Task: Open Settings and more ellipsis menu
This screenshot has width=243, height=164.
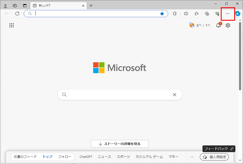Action: [x=228, y=14]
